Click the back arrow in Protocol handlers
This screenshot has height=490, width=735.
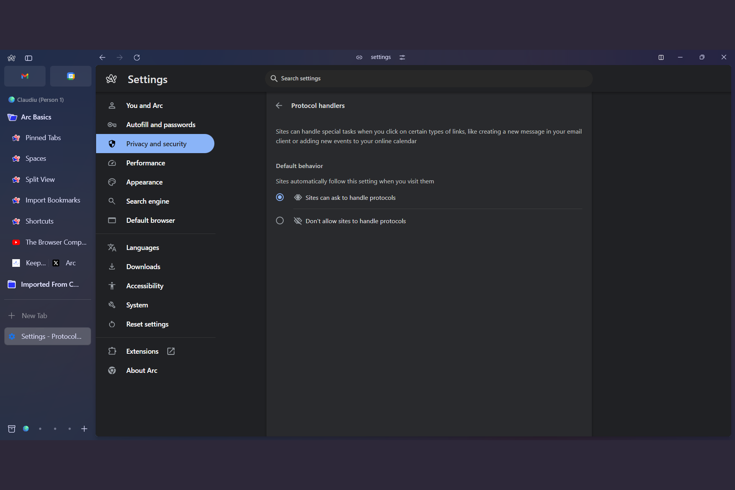pos(279,105)
